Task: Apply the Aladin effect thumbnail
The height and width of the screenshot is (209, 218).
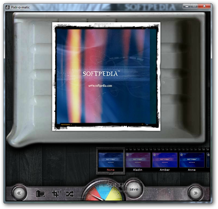Action: [138, 160]
